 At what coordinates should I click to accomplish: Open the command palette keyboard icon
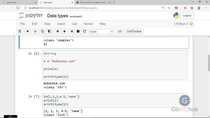120,31
